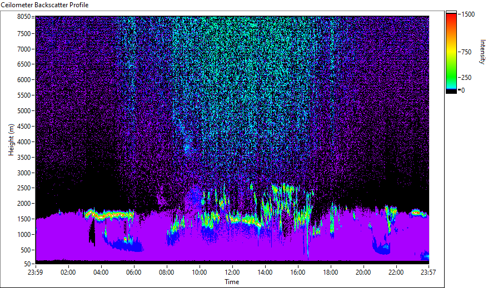Click the 02:00 tick on Time axis

click(68, 272)
